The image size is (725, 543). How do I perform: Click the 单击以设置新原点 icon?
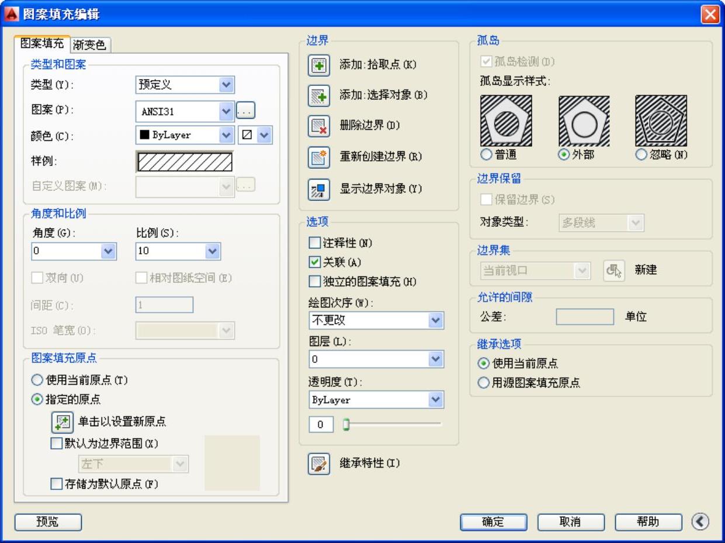62,421
